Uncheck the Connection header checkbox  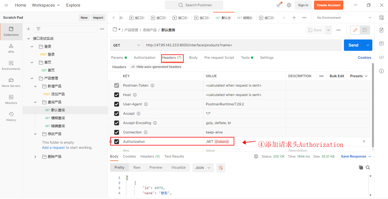pos(117,132)
